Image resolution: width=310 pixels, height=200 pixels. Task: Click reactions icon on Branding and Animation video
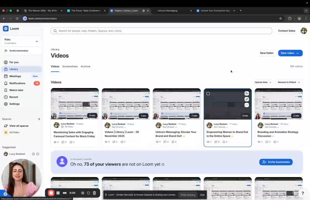(275, 142)
